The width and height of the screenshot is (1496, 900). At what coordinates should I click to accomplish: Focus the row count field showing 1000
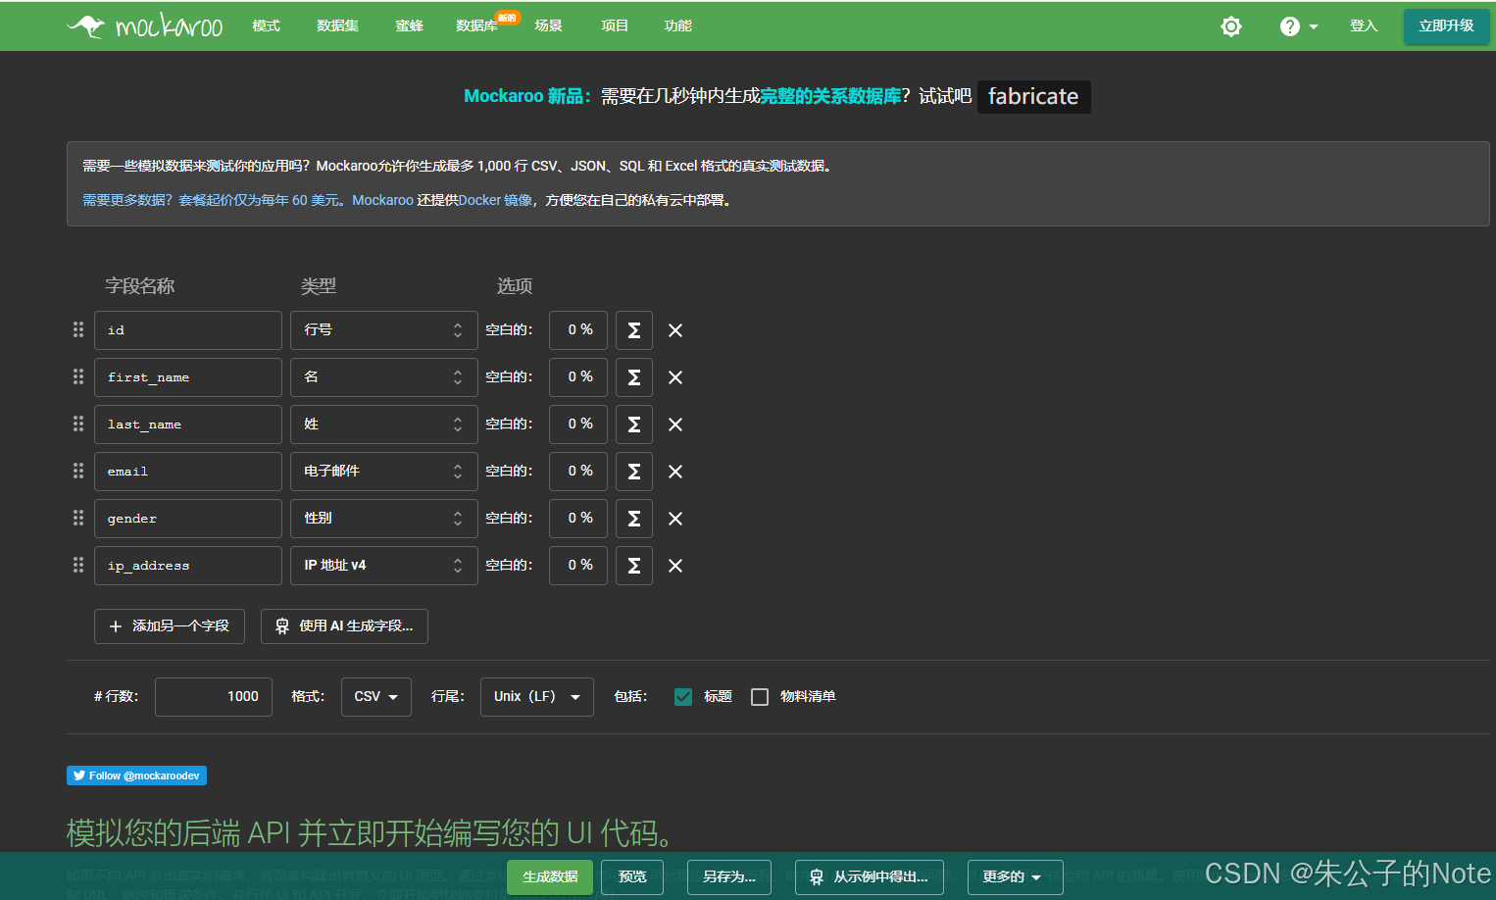[214, 697]
